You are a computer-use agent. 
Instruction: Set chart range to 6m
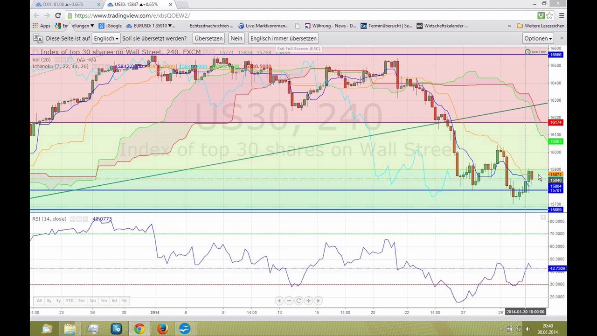[x=81, y=301]
